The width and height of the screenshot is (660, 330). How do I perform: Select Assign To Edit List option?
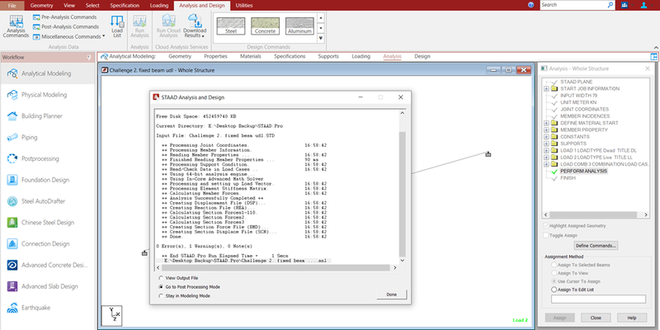(x=554, y=290)
